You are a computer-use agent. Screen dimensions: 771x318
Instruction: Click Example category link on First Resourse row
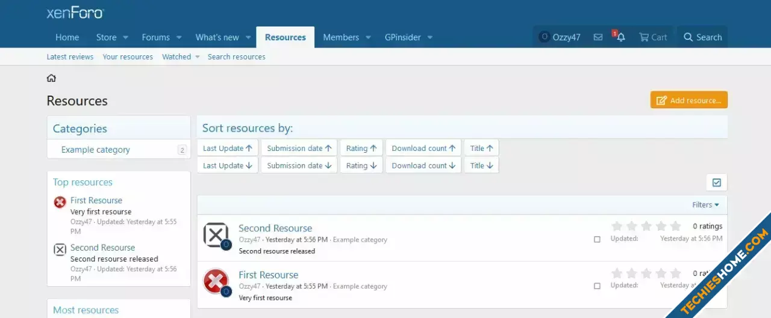point(360,287)
